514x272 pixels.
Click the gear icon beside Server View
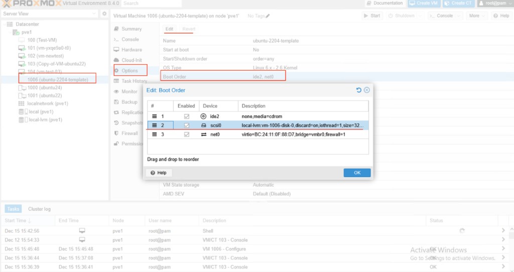click(x=104, y=14)
